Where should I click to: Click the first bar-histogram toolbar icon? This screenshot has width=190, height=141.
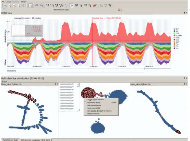tap(37, 5)
